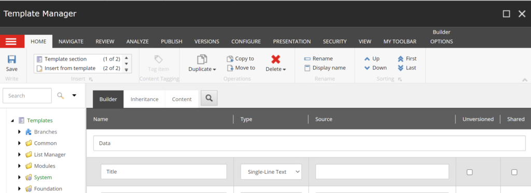The width and height of the screenshot is (531, 193).
Task: Click the Data section name field
Action: (x=310, y=143)
